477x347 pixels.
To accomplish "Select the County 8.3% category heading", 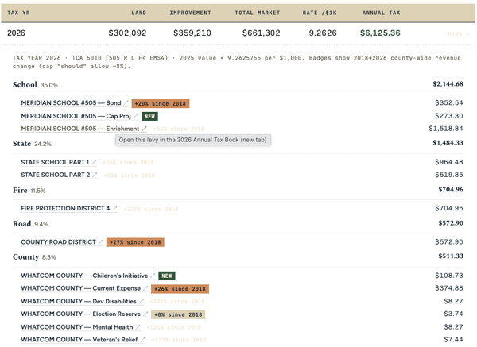I will tap(34, 257).
